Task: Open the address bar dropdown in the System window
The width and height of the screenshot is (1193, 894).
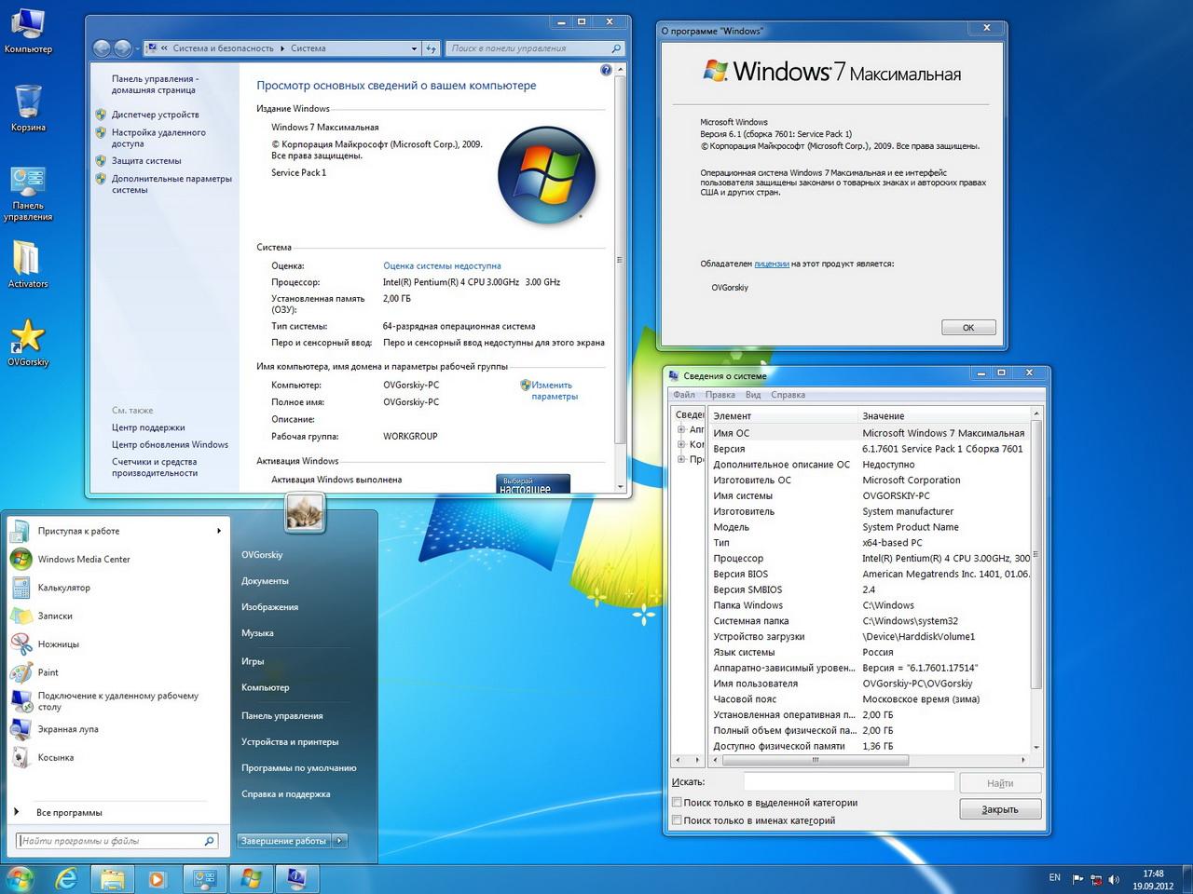Action: click(x=414, y=48)
